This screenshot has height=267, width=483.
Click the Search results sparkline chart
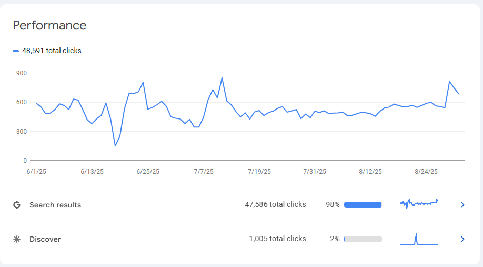tap(419, 204)
